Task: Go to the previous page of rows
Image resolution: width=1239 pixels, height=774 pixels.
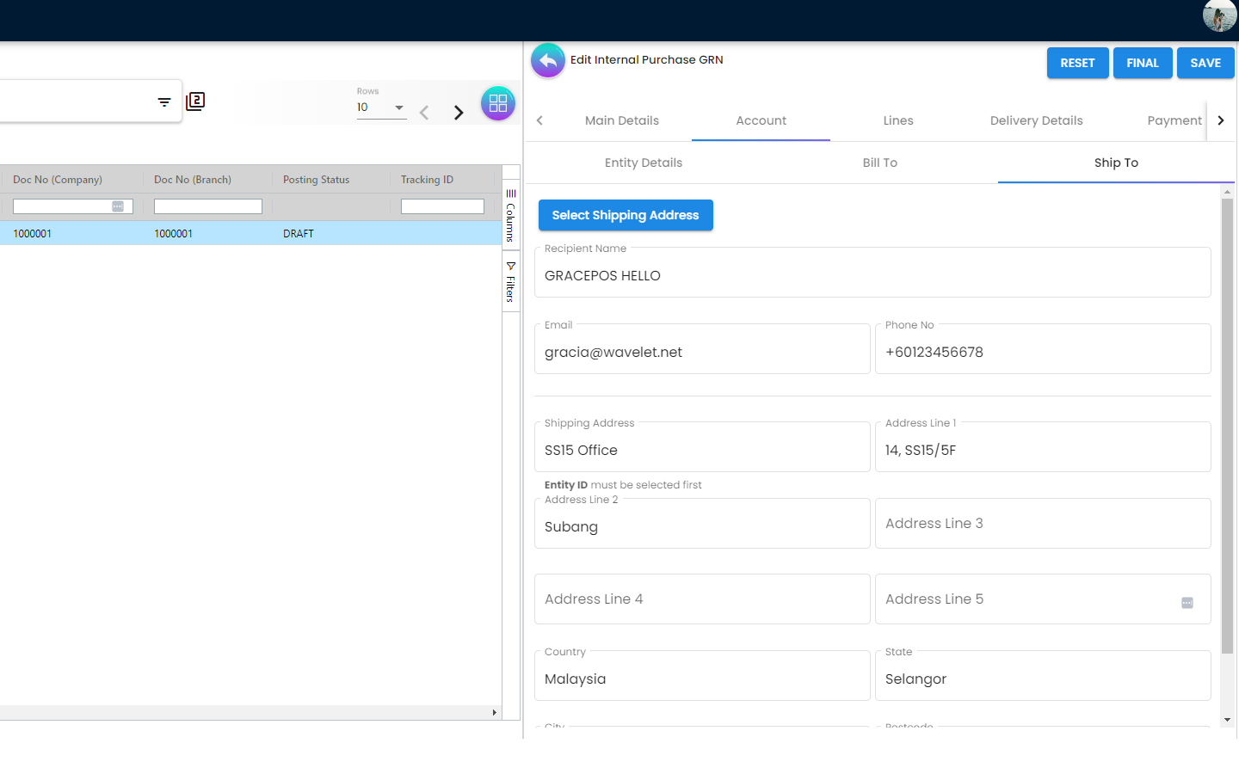Action: 424,113
